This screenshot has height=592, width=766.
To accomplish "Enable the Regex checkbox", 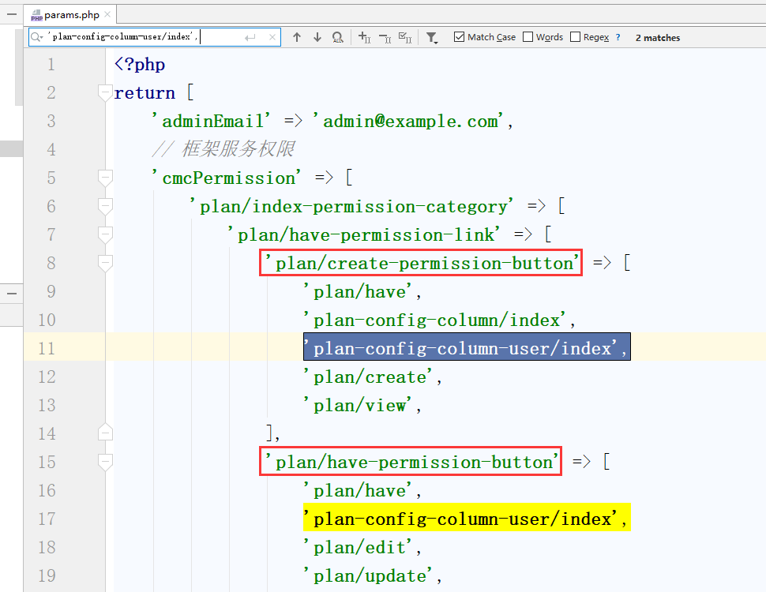I will tap(576, 37).
